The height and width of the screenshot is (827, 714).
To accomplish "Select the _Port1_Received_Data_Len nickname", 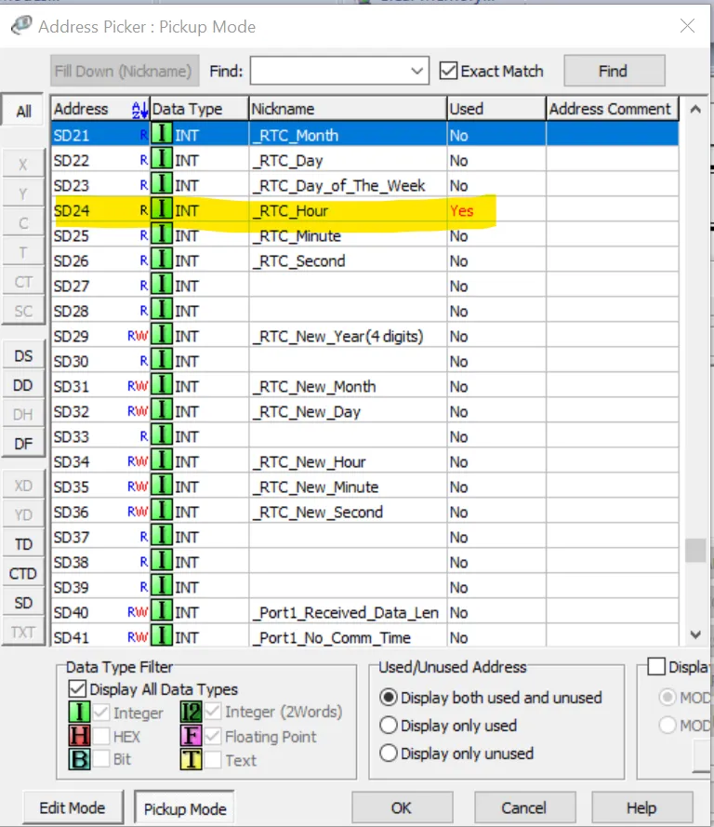I will coord(346,612).
